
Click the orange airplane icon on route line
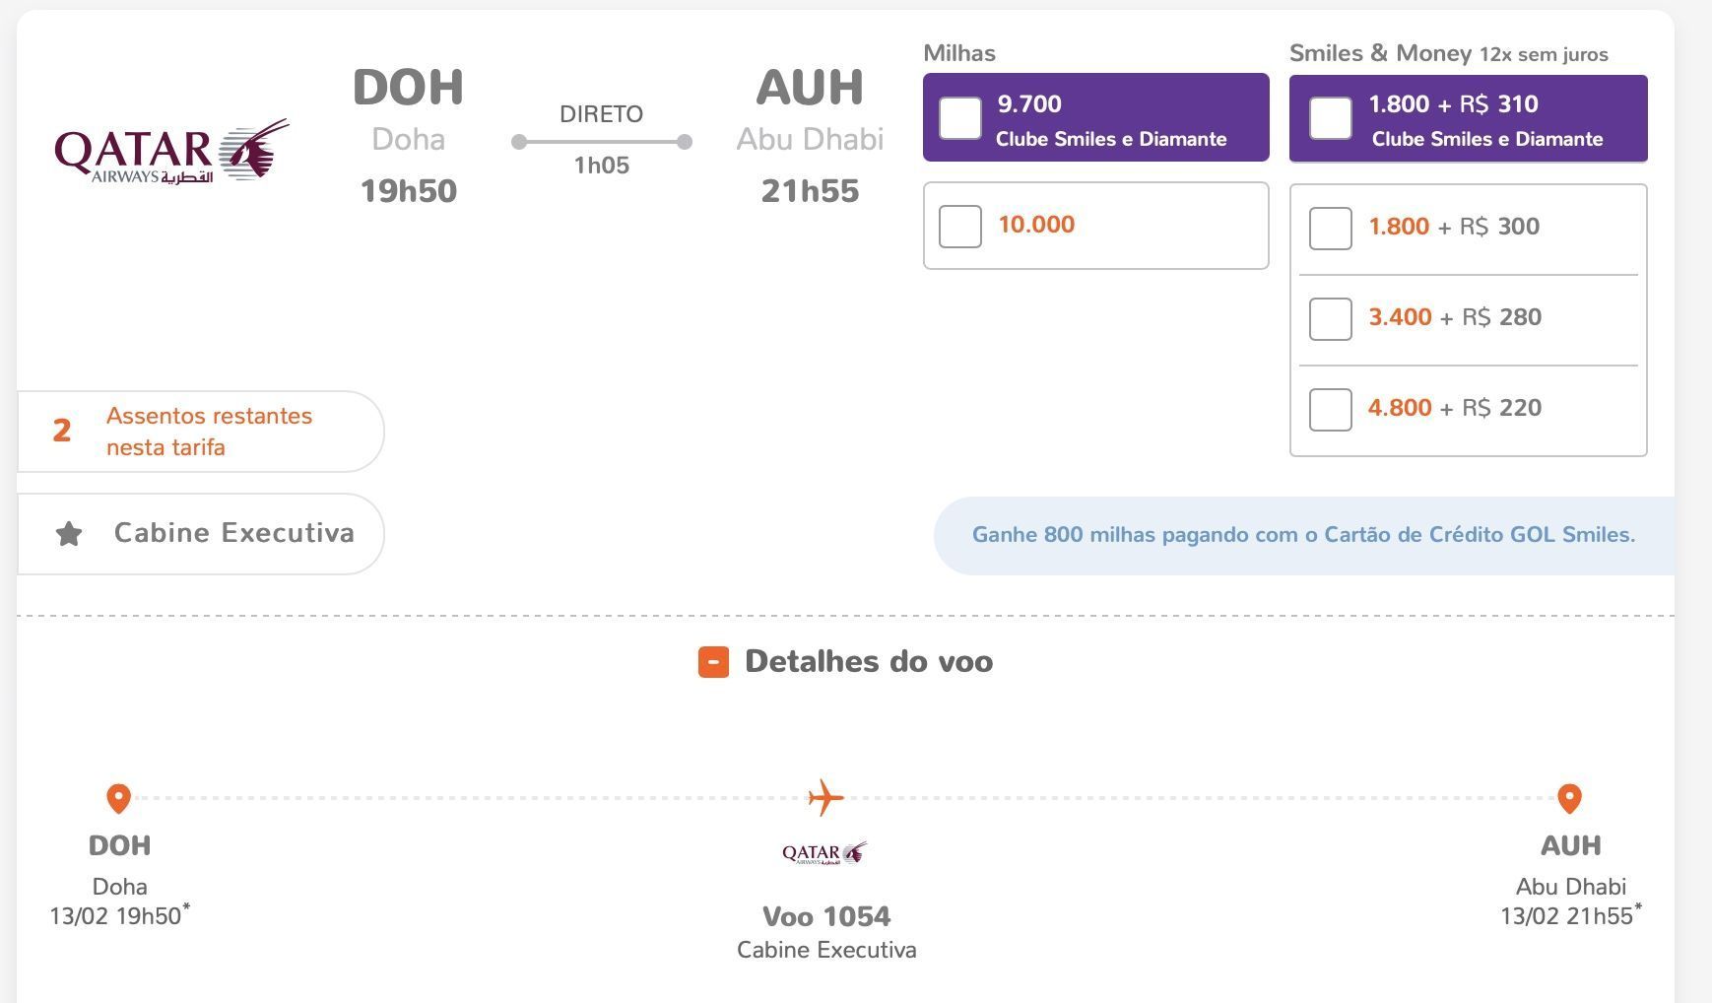tap(825, 797)
